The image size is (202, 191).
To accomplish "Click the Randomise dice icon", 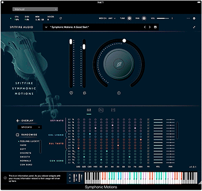I will pyautogui.click(x=17, y=135).
